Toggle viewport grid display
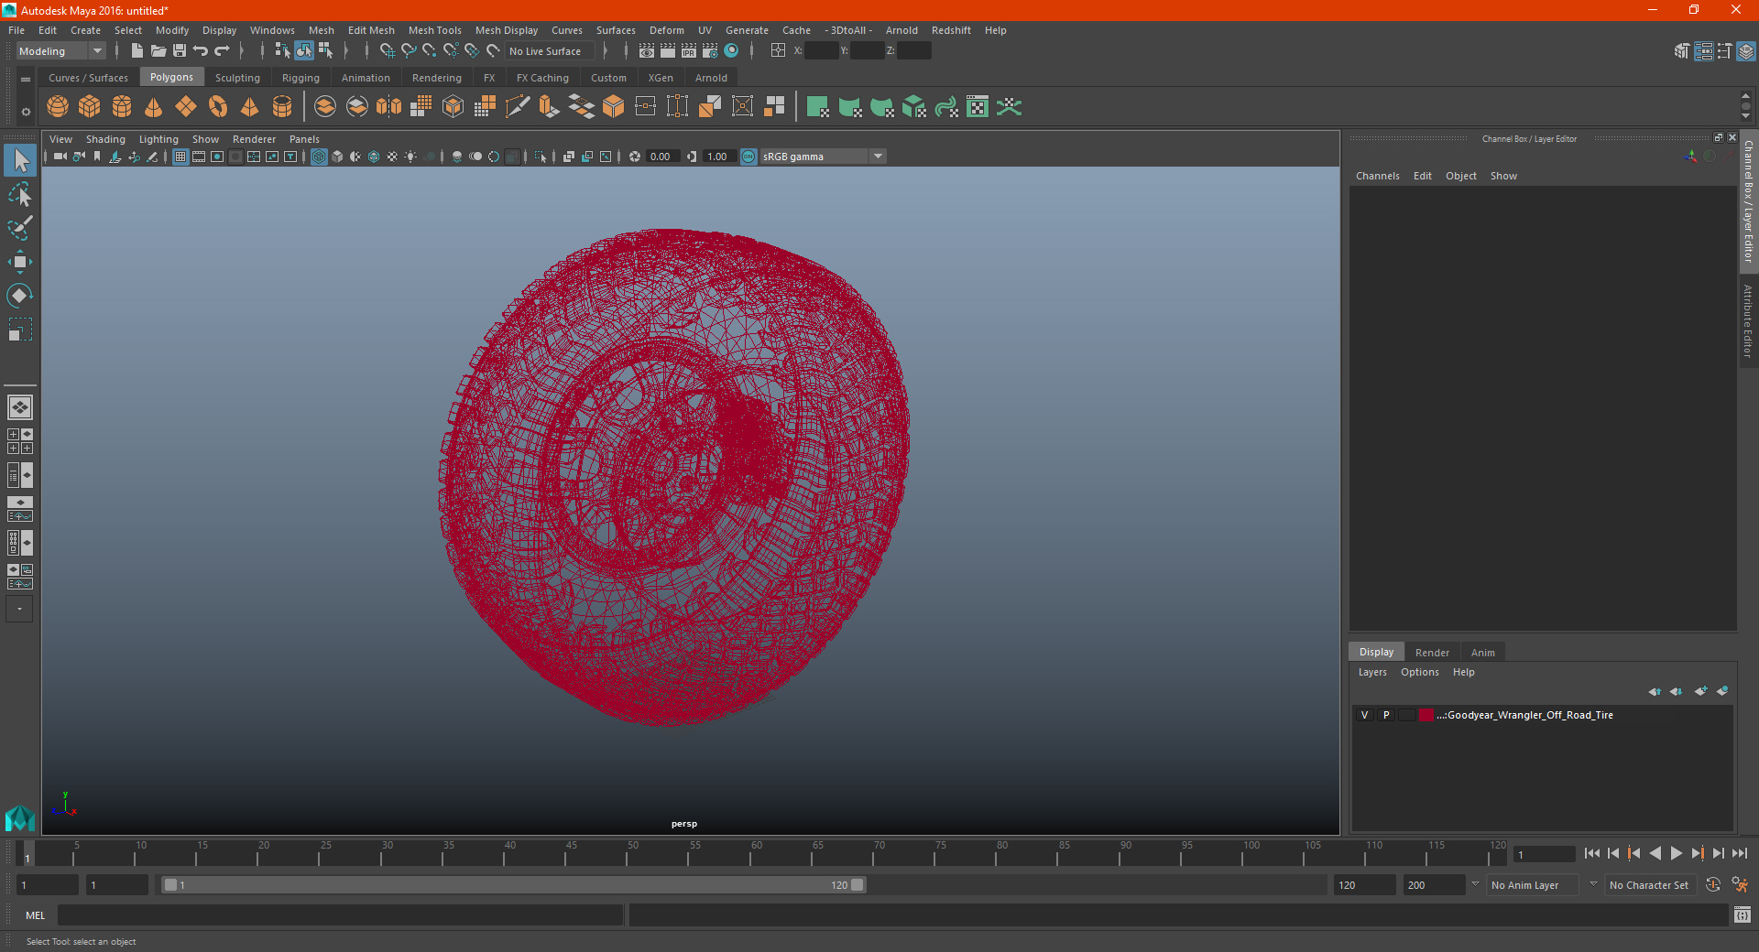1759x952 pixels. tap(180, 157)
